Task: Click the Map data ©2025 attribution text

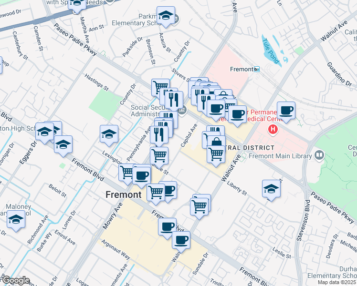Action: 337,282
